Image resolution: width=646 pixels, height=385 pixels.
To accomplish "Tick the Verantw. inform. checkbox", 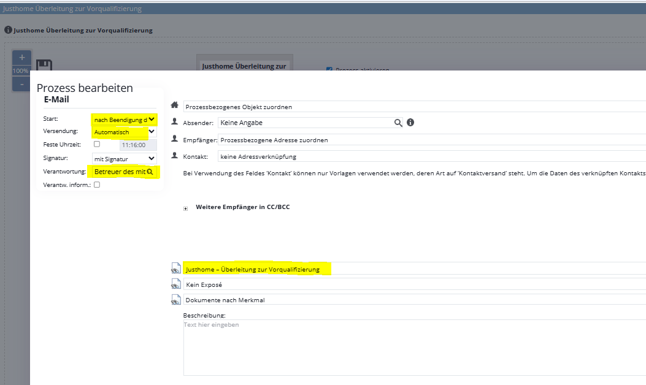I will click(x=96, y=185).
